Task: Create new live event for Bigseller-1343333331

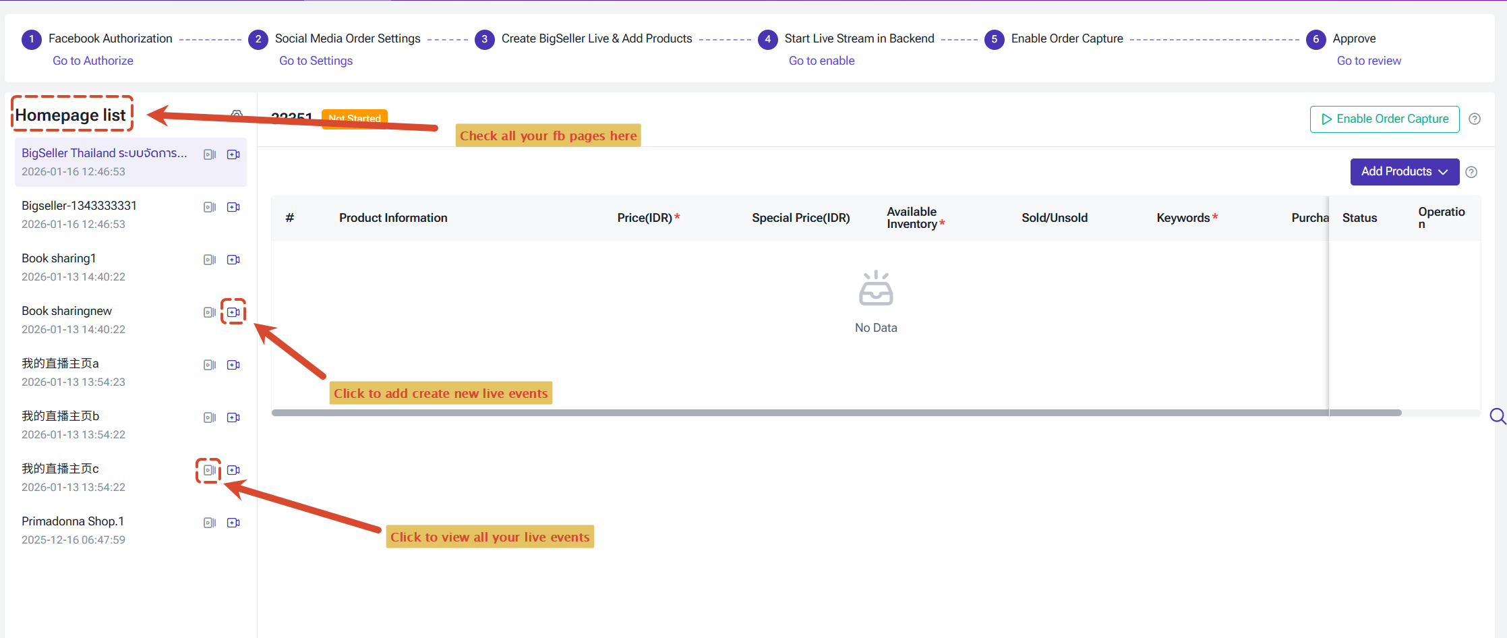Action: click(233, 207)
